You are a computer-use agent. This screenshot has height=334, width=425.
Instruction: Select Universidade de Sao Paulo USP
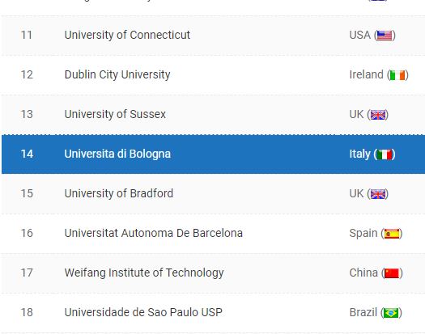click(143, 312)
